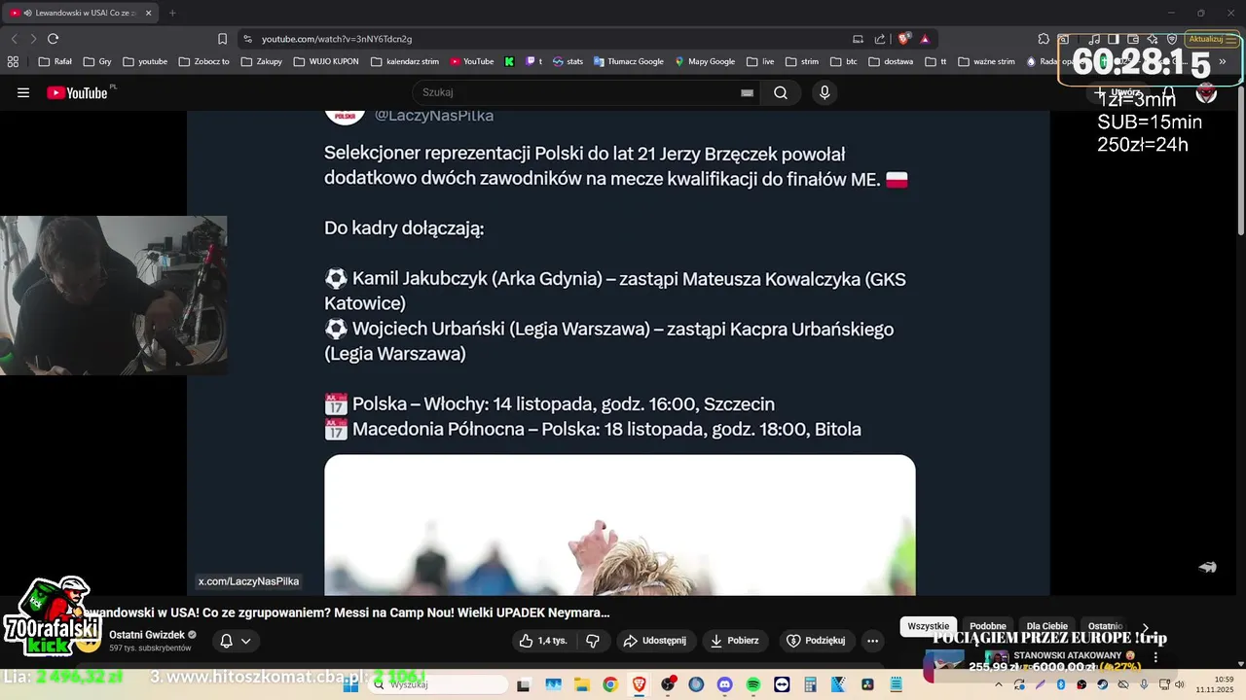
Task: Open Mapy Google bookmark
Action: coord(705,61)
